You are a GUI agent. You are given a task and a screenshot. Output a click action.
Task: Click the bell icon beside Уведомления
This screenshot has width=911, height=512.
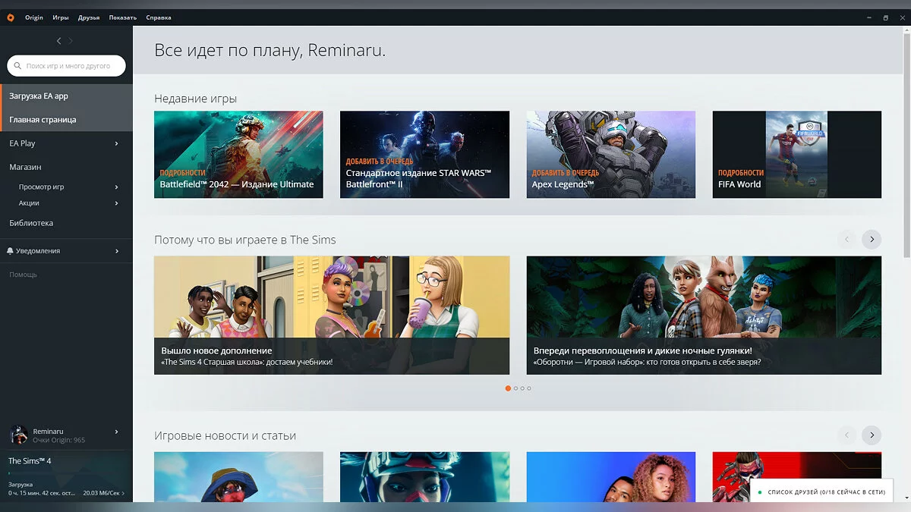(x=11, y=250)
